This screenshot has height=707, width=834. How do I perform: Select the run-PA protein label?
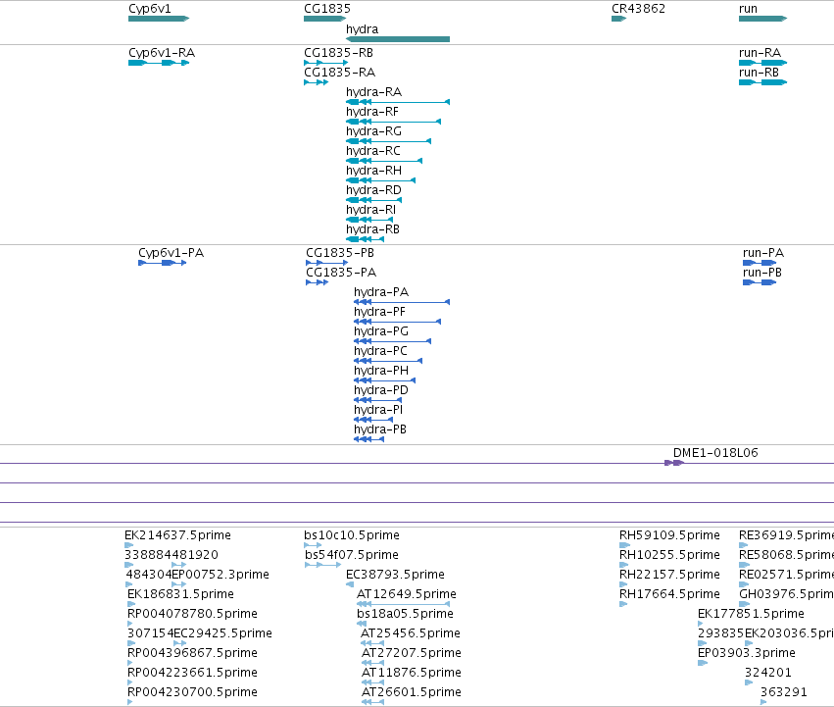763,253
